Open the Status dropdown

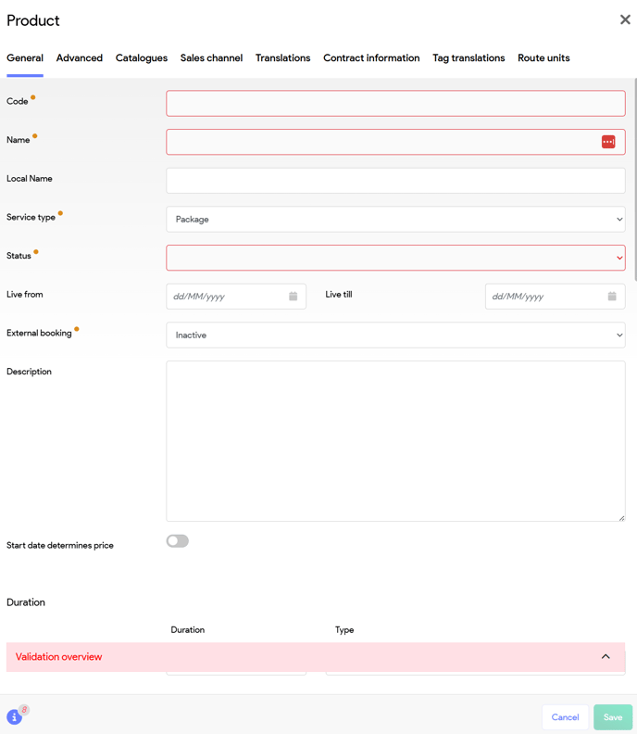tap(395, 258)
